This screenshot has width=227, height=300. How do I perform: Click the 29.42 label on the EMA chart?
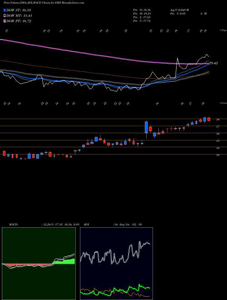coord(214,63)
